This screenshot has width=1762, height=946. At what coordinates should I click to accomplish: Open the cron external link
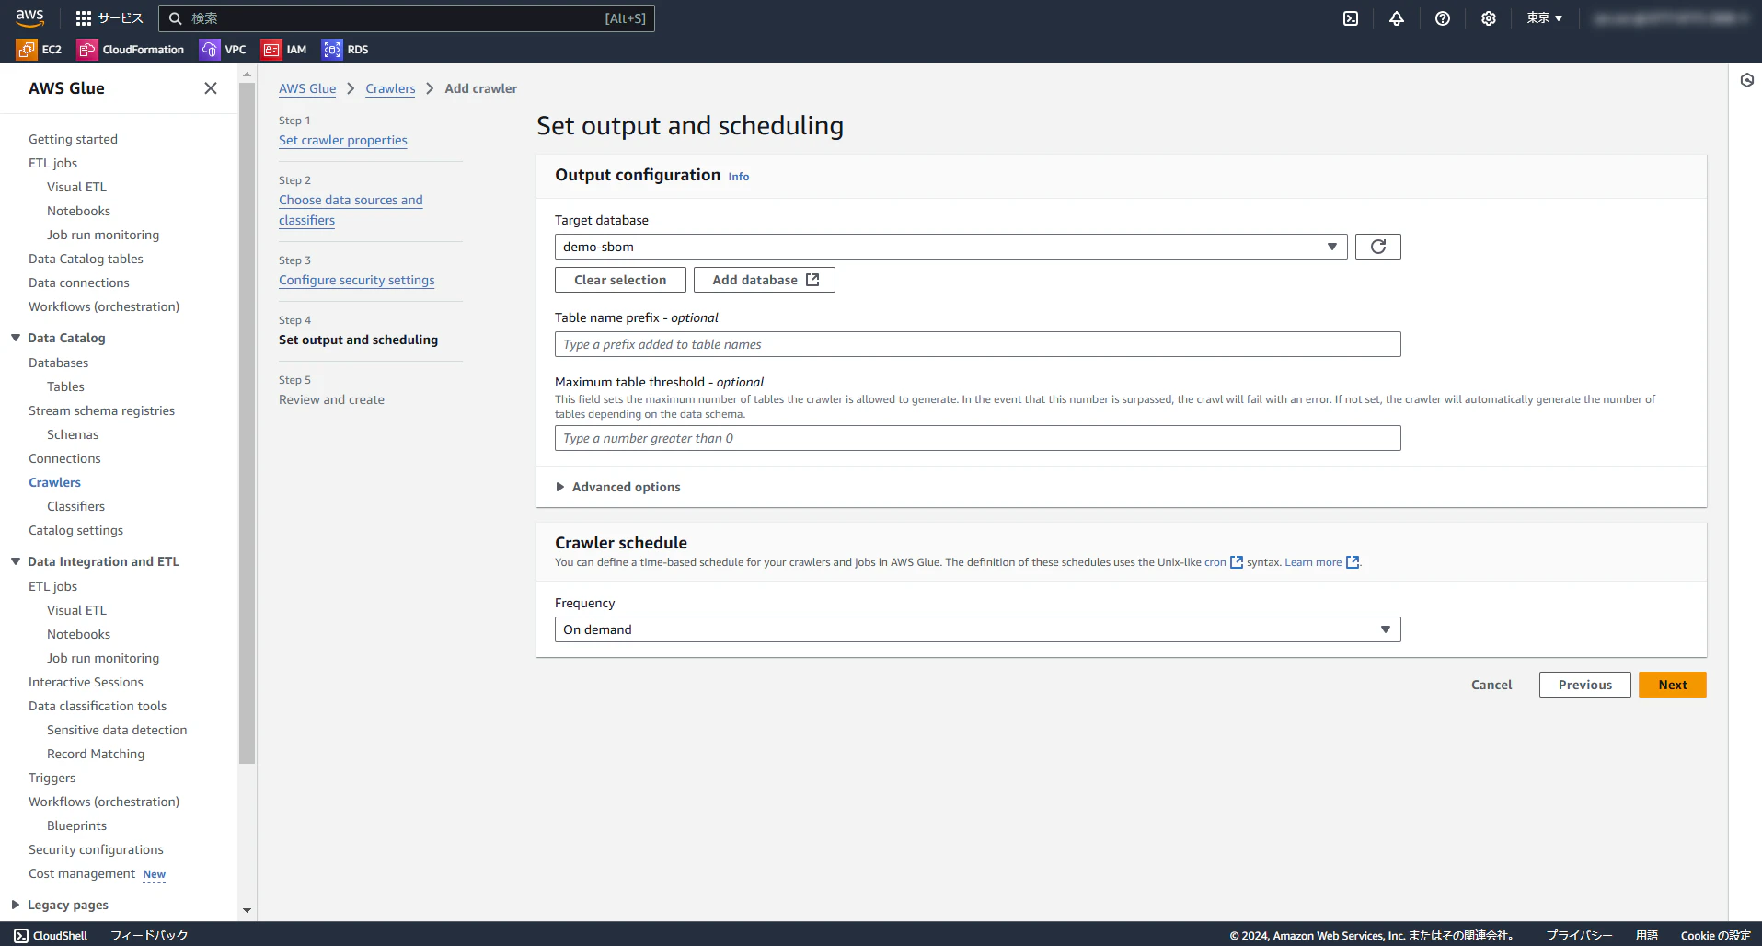tap(1224, 562)
